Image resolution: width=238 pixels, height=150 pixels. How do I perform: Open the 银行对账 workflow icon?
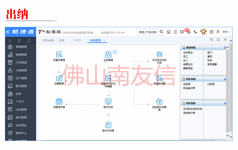(108, 102)
